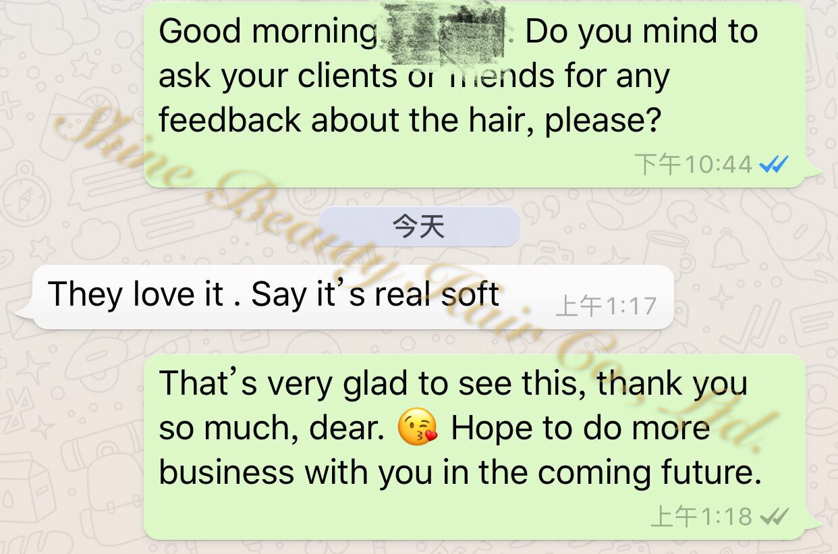Tap the 'They love it' received message
Viewport: 838px width, 554px height.
(353, 297)
